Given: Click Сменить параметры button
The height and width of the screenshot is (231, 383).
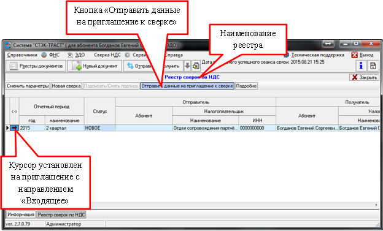Looking at the screenshot, I should click(x=28, y=86).
